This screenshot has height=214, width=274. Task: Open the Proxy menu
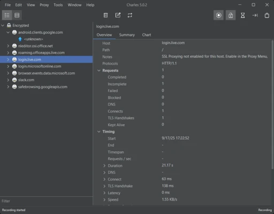click(x=44, y=5)
